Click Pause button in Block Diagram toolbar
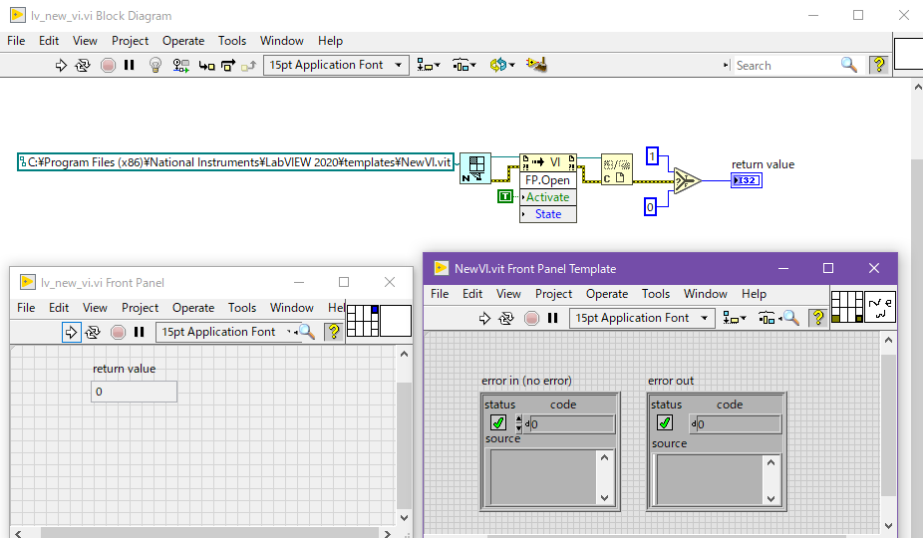Viewport: 923px width, 538px height. click(129, 66)
